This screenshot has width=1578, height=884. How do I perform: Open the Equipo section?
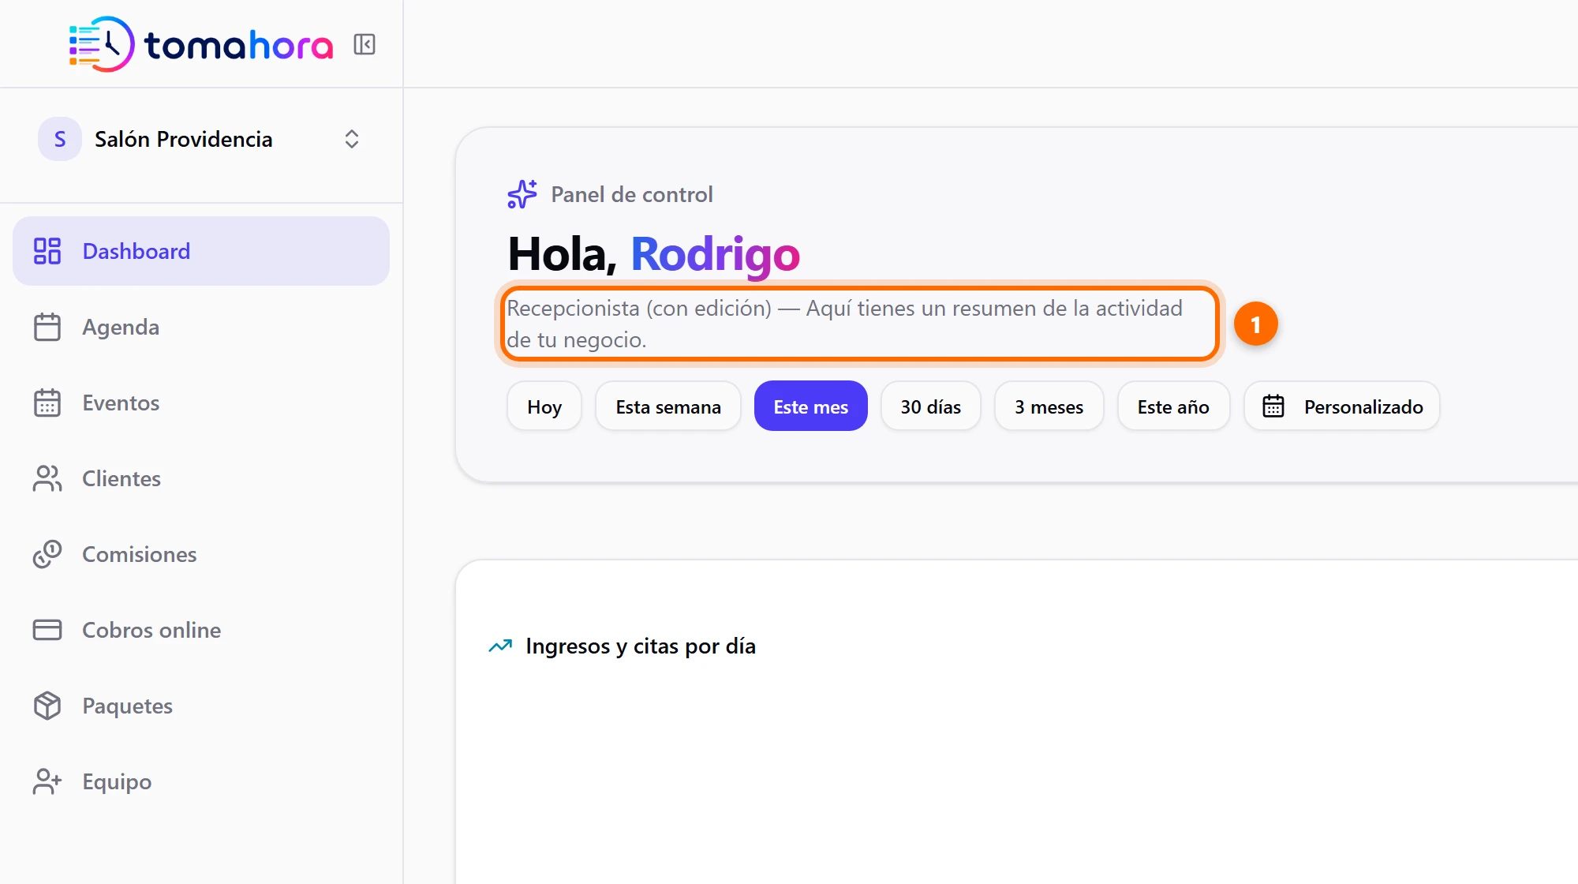[201, 781]
